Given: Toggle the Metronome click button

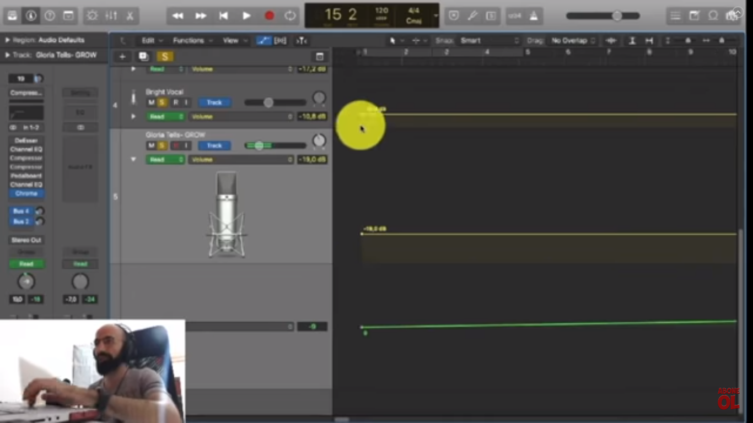Looking at the screenshot, I should point(534,16).
